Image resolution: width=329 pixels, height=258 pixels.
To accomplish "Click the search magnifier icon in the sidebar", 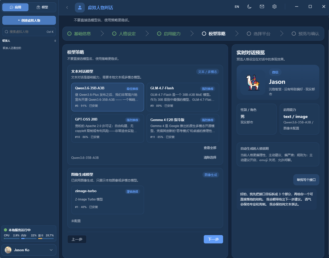I will pos(7,32).
